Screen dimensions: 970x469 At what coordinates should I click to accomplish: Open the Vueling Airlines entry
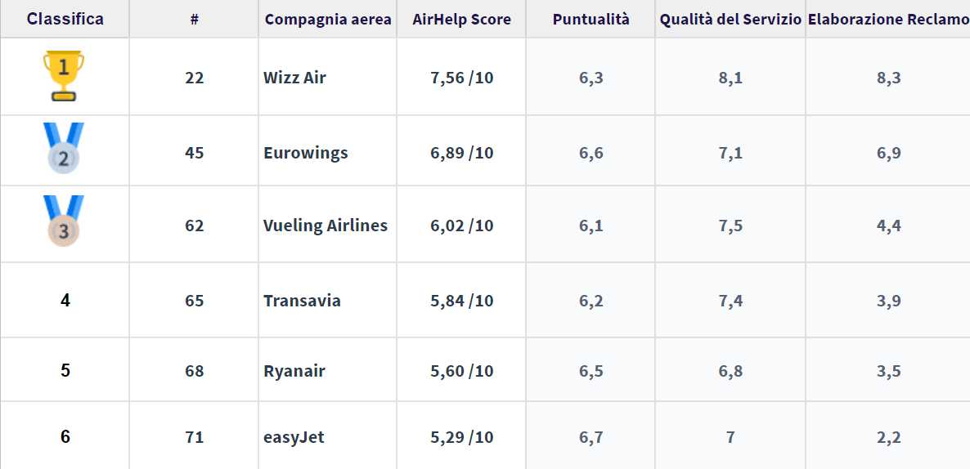(326, 226)
